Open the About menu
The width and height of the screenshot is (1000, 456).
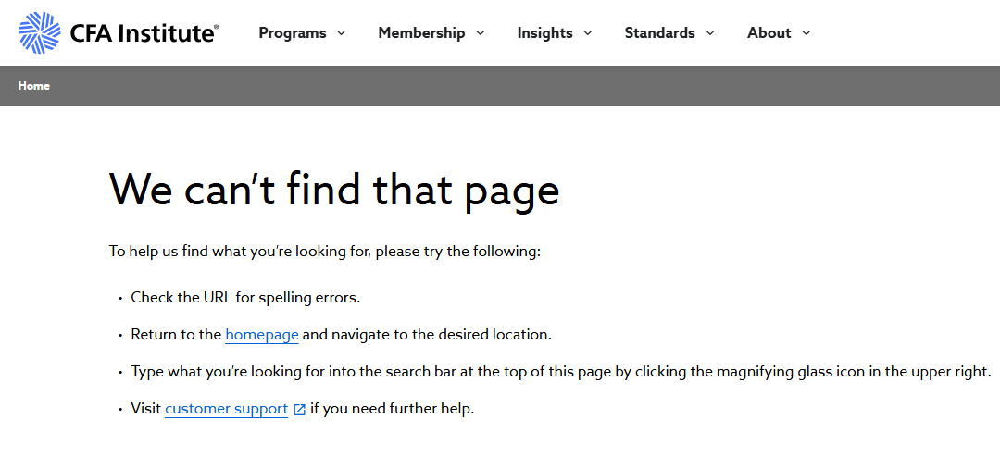tap(769, 33)
